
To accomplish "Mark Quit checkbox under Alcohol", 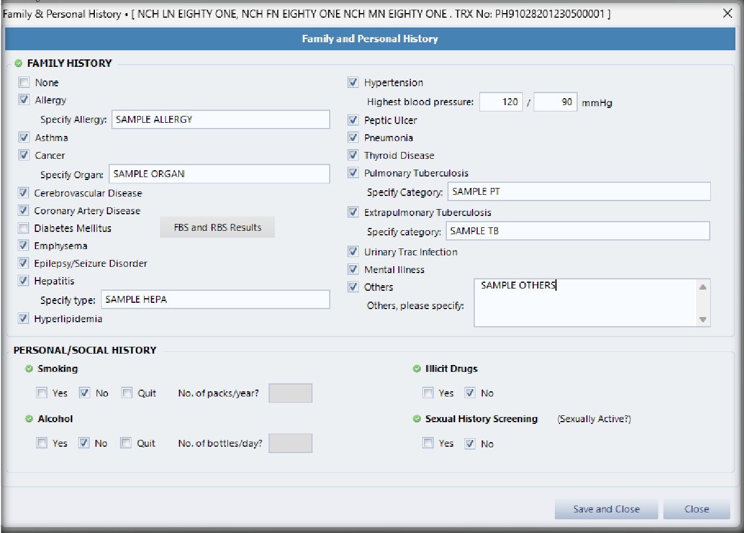I will [x=126, y=443].
